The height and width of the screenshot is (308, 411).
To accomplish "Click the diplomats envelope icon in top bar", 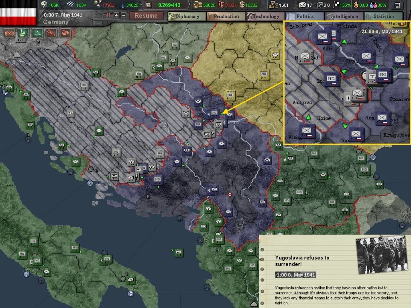I will (x=302, y=5).
